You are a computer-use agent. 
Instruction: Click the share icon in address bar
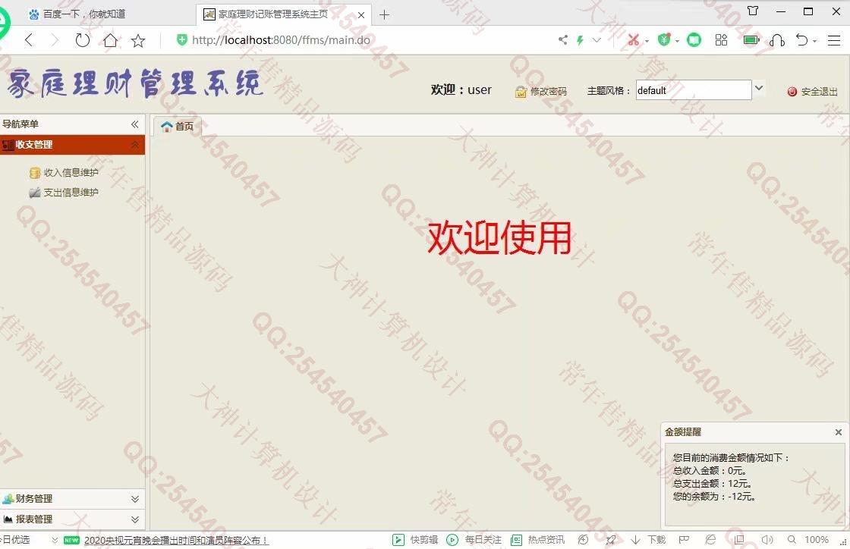click(x=563, y=39)
